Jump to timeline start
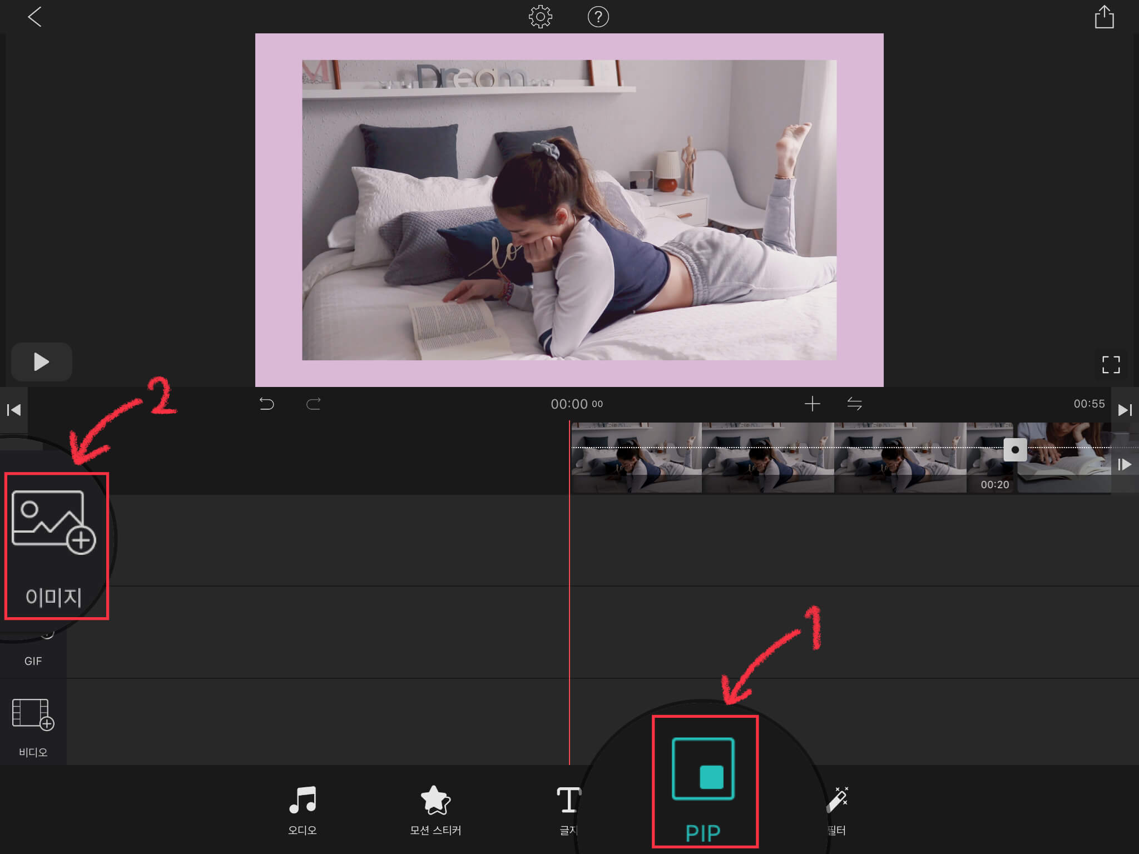 (13, 410)
